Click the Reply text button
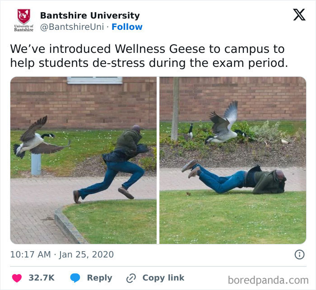 pyautogui.click(x=100, y=278)
